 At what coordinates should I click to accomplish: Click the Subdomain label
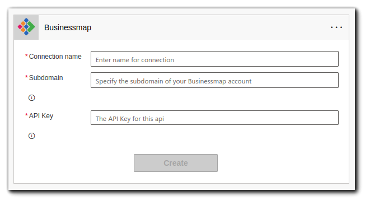tap(46, 78)
